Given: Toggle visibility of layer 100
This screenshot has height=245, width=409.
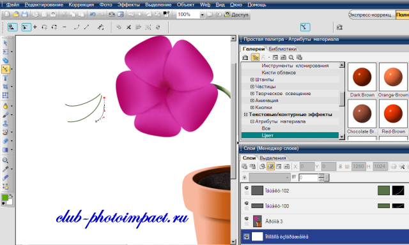Looking at the screenshot, I should (246, 204).
